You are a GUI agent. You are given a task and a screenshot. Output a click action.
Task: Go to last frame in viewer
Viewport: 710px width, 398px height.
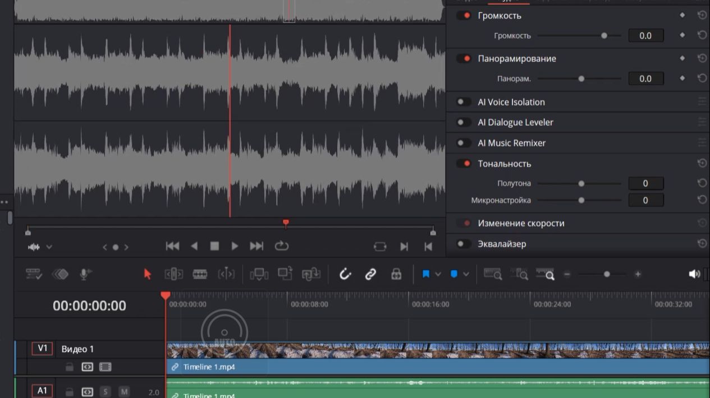256,246
